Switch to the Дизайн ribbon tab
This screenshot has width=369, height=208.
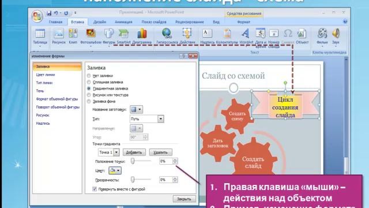[100, 22]
